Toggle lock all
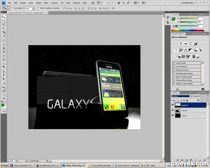Screen dimensions: 210x168 coord(187,100)
